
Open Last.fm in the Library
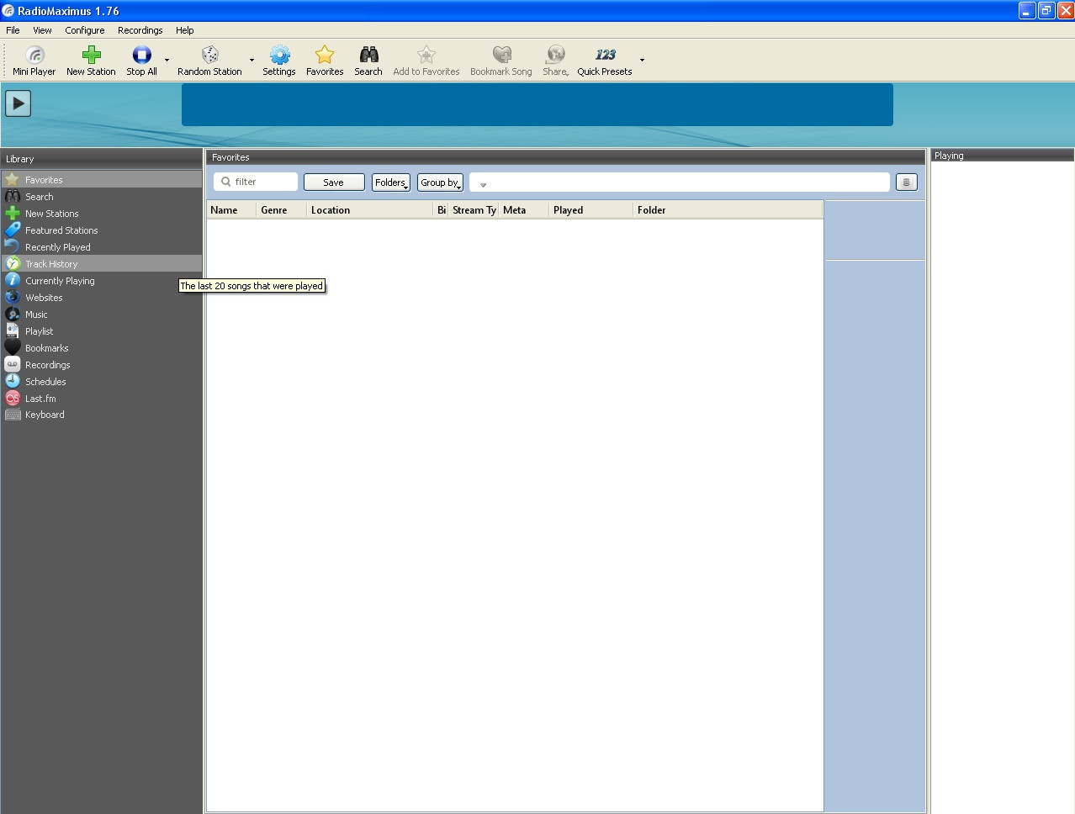[101, 399]
